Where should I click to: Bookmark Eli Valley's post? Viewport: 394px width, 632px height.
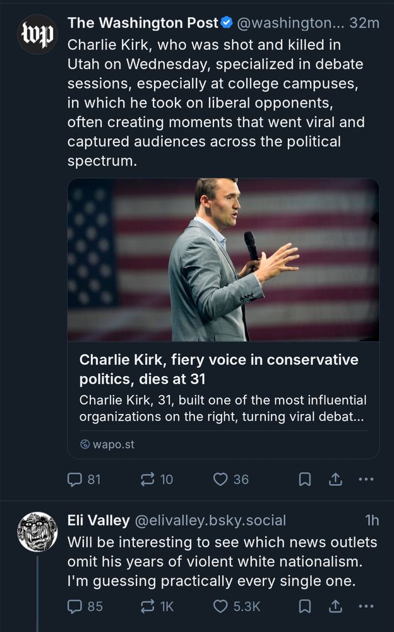[305, 606]
